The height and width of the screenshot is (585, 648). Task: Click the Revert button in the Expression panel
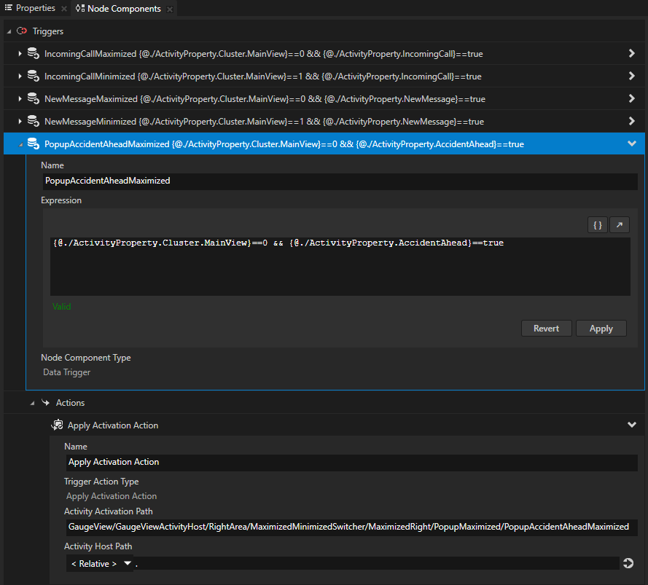(546, 328)
